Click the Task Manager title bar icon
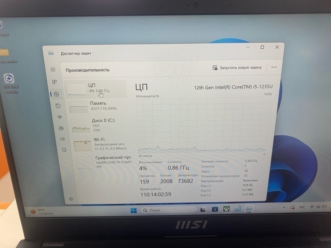Screen dimensions: 331x248 (x=51, y=53)
